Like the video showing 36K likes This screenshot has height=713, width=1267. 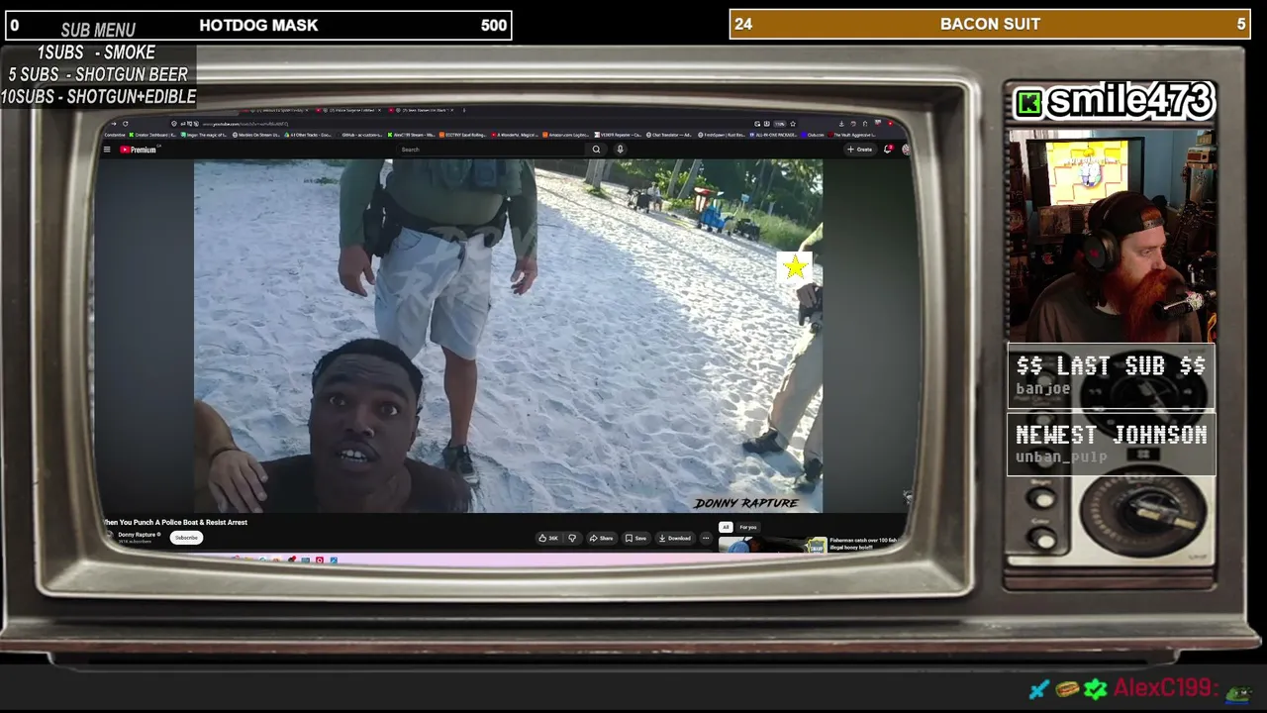tap(548, 538)
